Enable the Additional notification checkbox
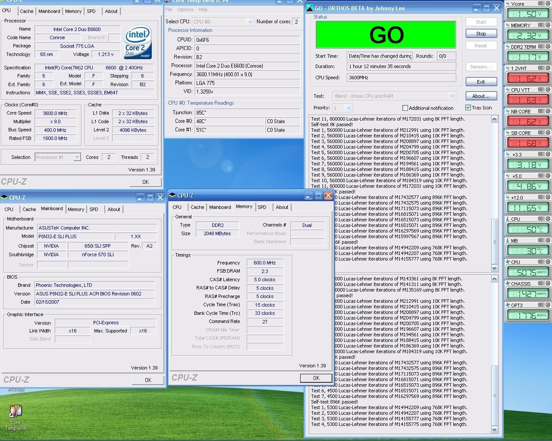Viewport: 552px width, 441px height. (x=405, y=108)
